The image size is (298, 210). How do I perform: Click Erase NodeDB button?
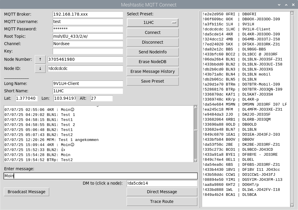tap(153, 62)
